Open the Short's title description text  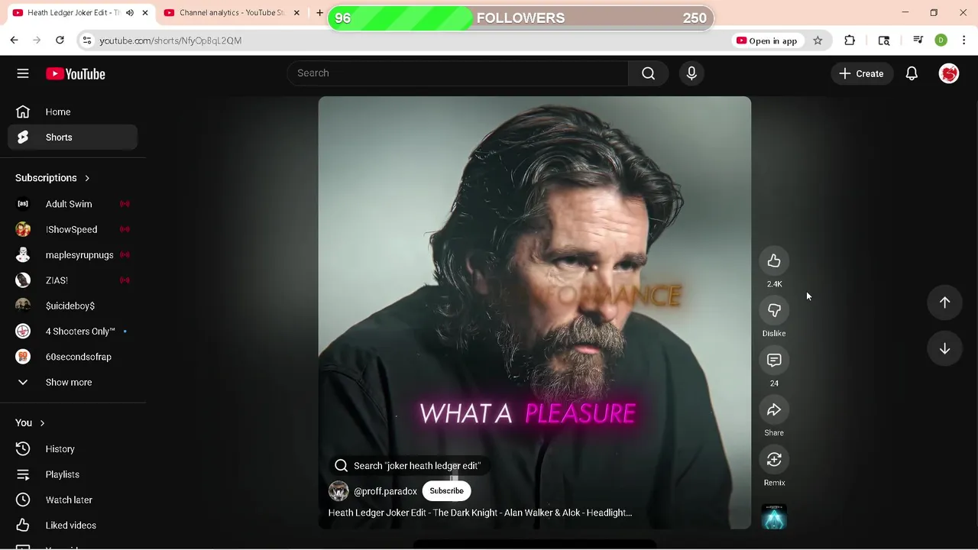click(x=480, y=513)
